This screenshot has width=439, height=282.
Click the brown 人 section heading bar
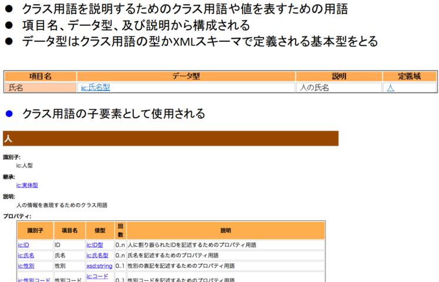170,139
